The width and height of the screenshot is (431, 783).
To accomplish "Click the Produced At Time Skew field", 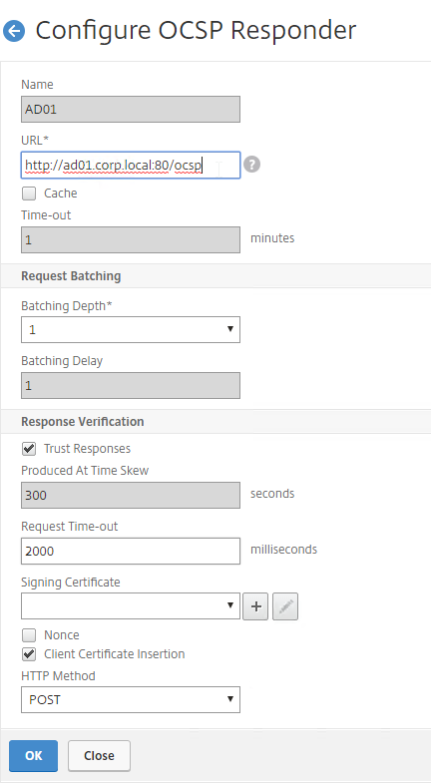I will point(131,496).
